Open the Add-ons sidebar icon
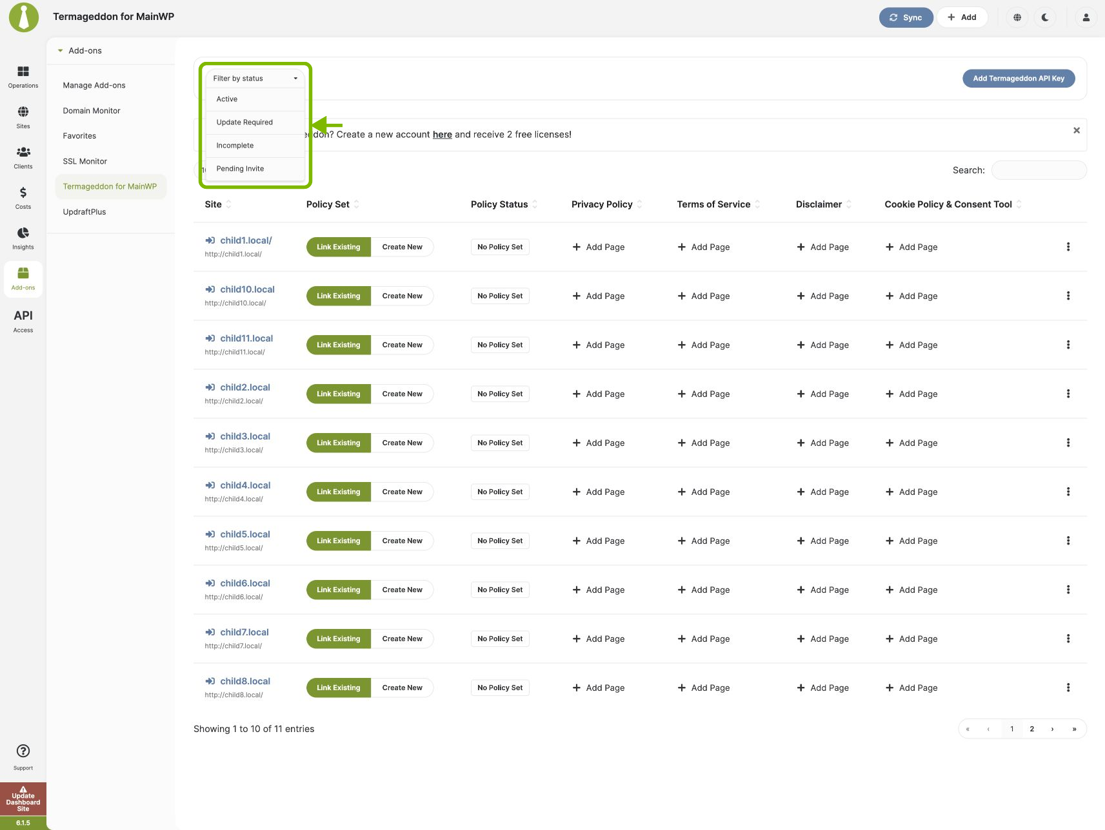The width and height of the screenshot is (1105, 830). coord(23,278)
